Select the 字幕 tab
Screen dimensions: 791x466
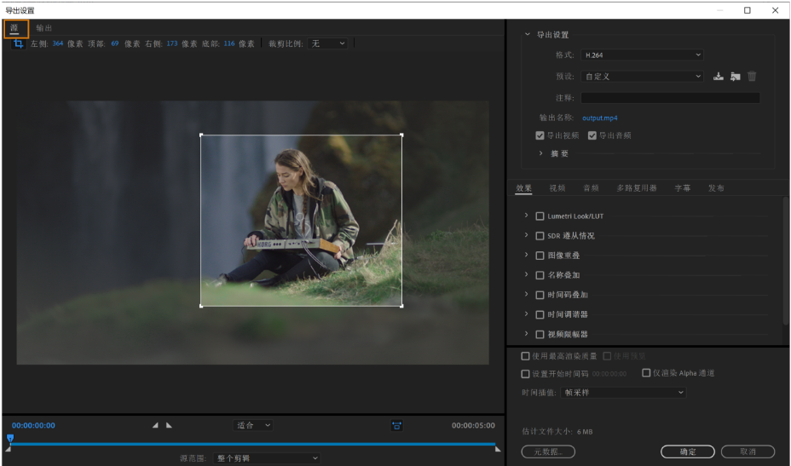click(683, 188)
